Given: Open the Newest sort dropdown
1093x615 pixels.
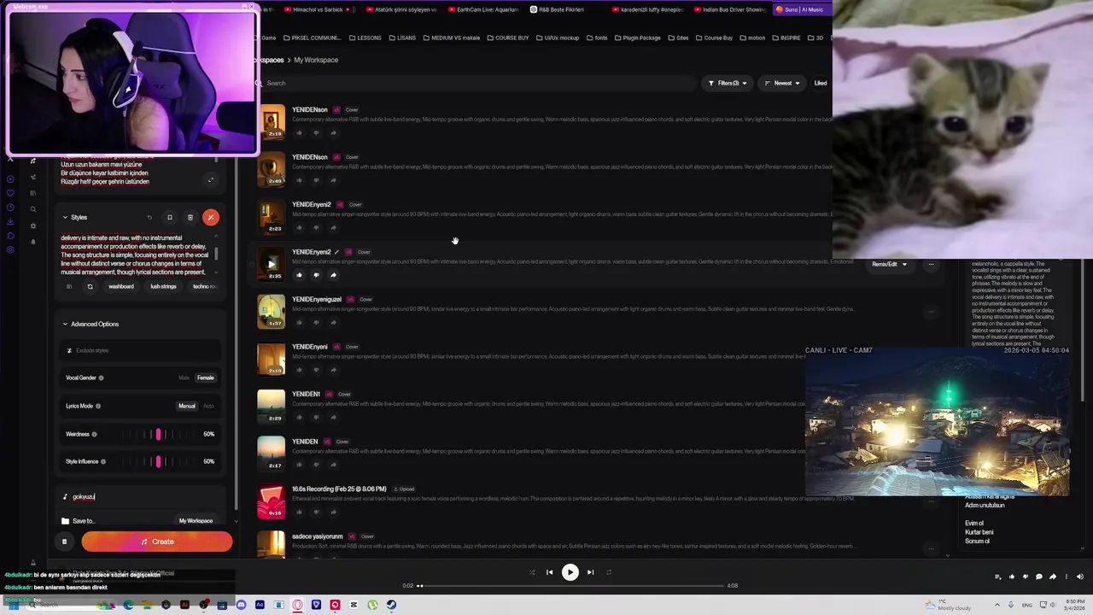Looking at the screenshot, I should click(782, 83).
